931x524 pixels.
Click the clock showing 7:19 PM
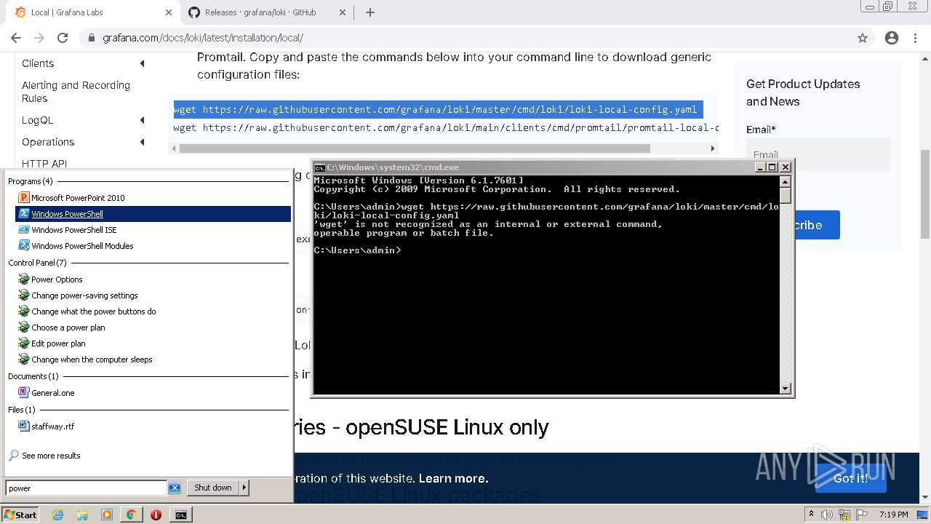pos(893,515)
